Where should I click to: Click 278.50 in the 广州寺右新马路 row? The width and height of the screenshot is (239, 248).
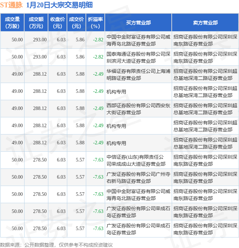pos(40,177)
